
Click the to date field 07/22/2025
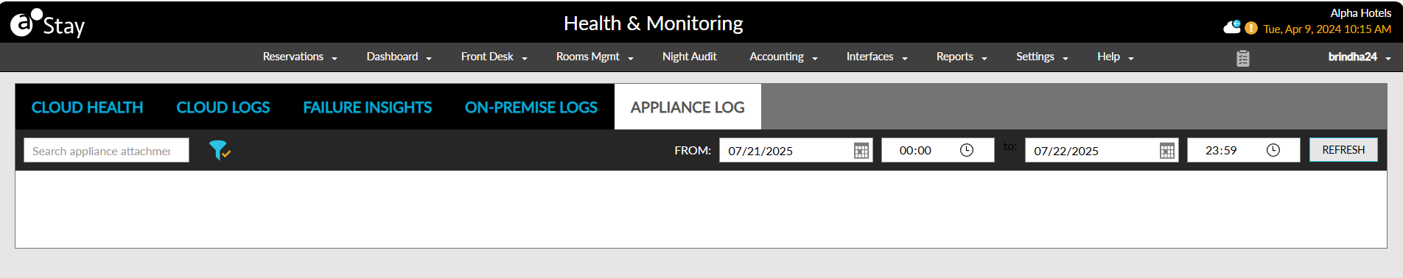1102,150
